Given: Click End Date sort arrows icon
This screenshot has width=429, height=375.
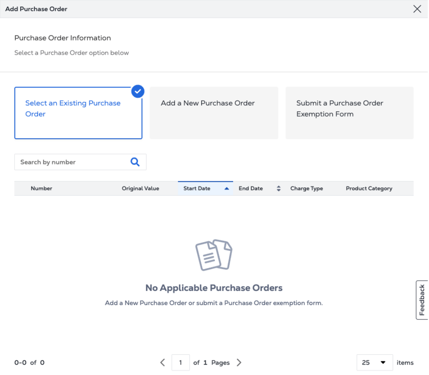Looking at the screenshot, I should click(x=279, y=188).
